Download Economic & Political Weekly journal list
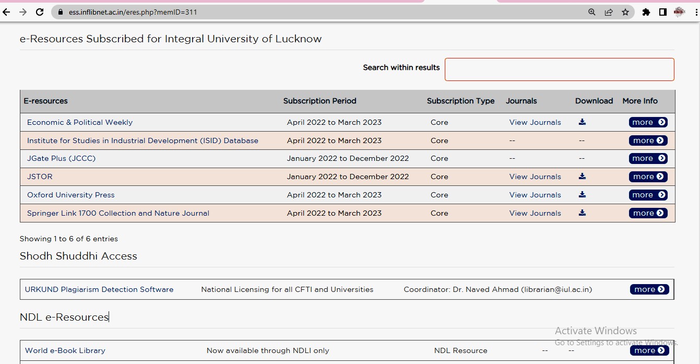 point(582,122)
